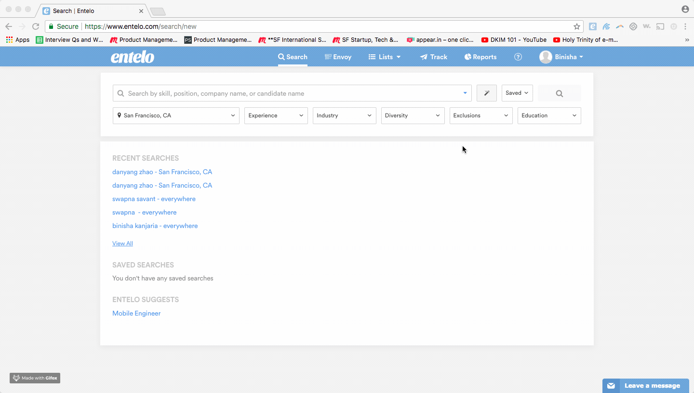
Task: Select the Search | Entelo browser tab
Action: (x=92, y=11)
